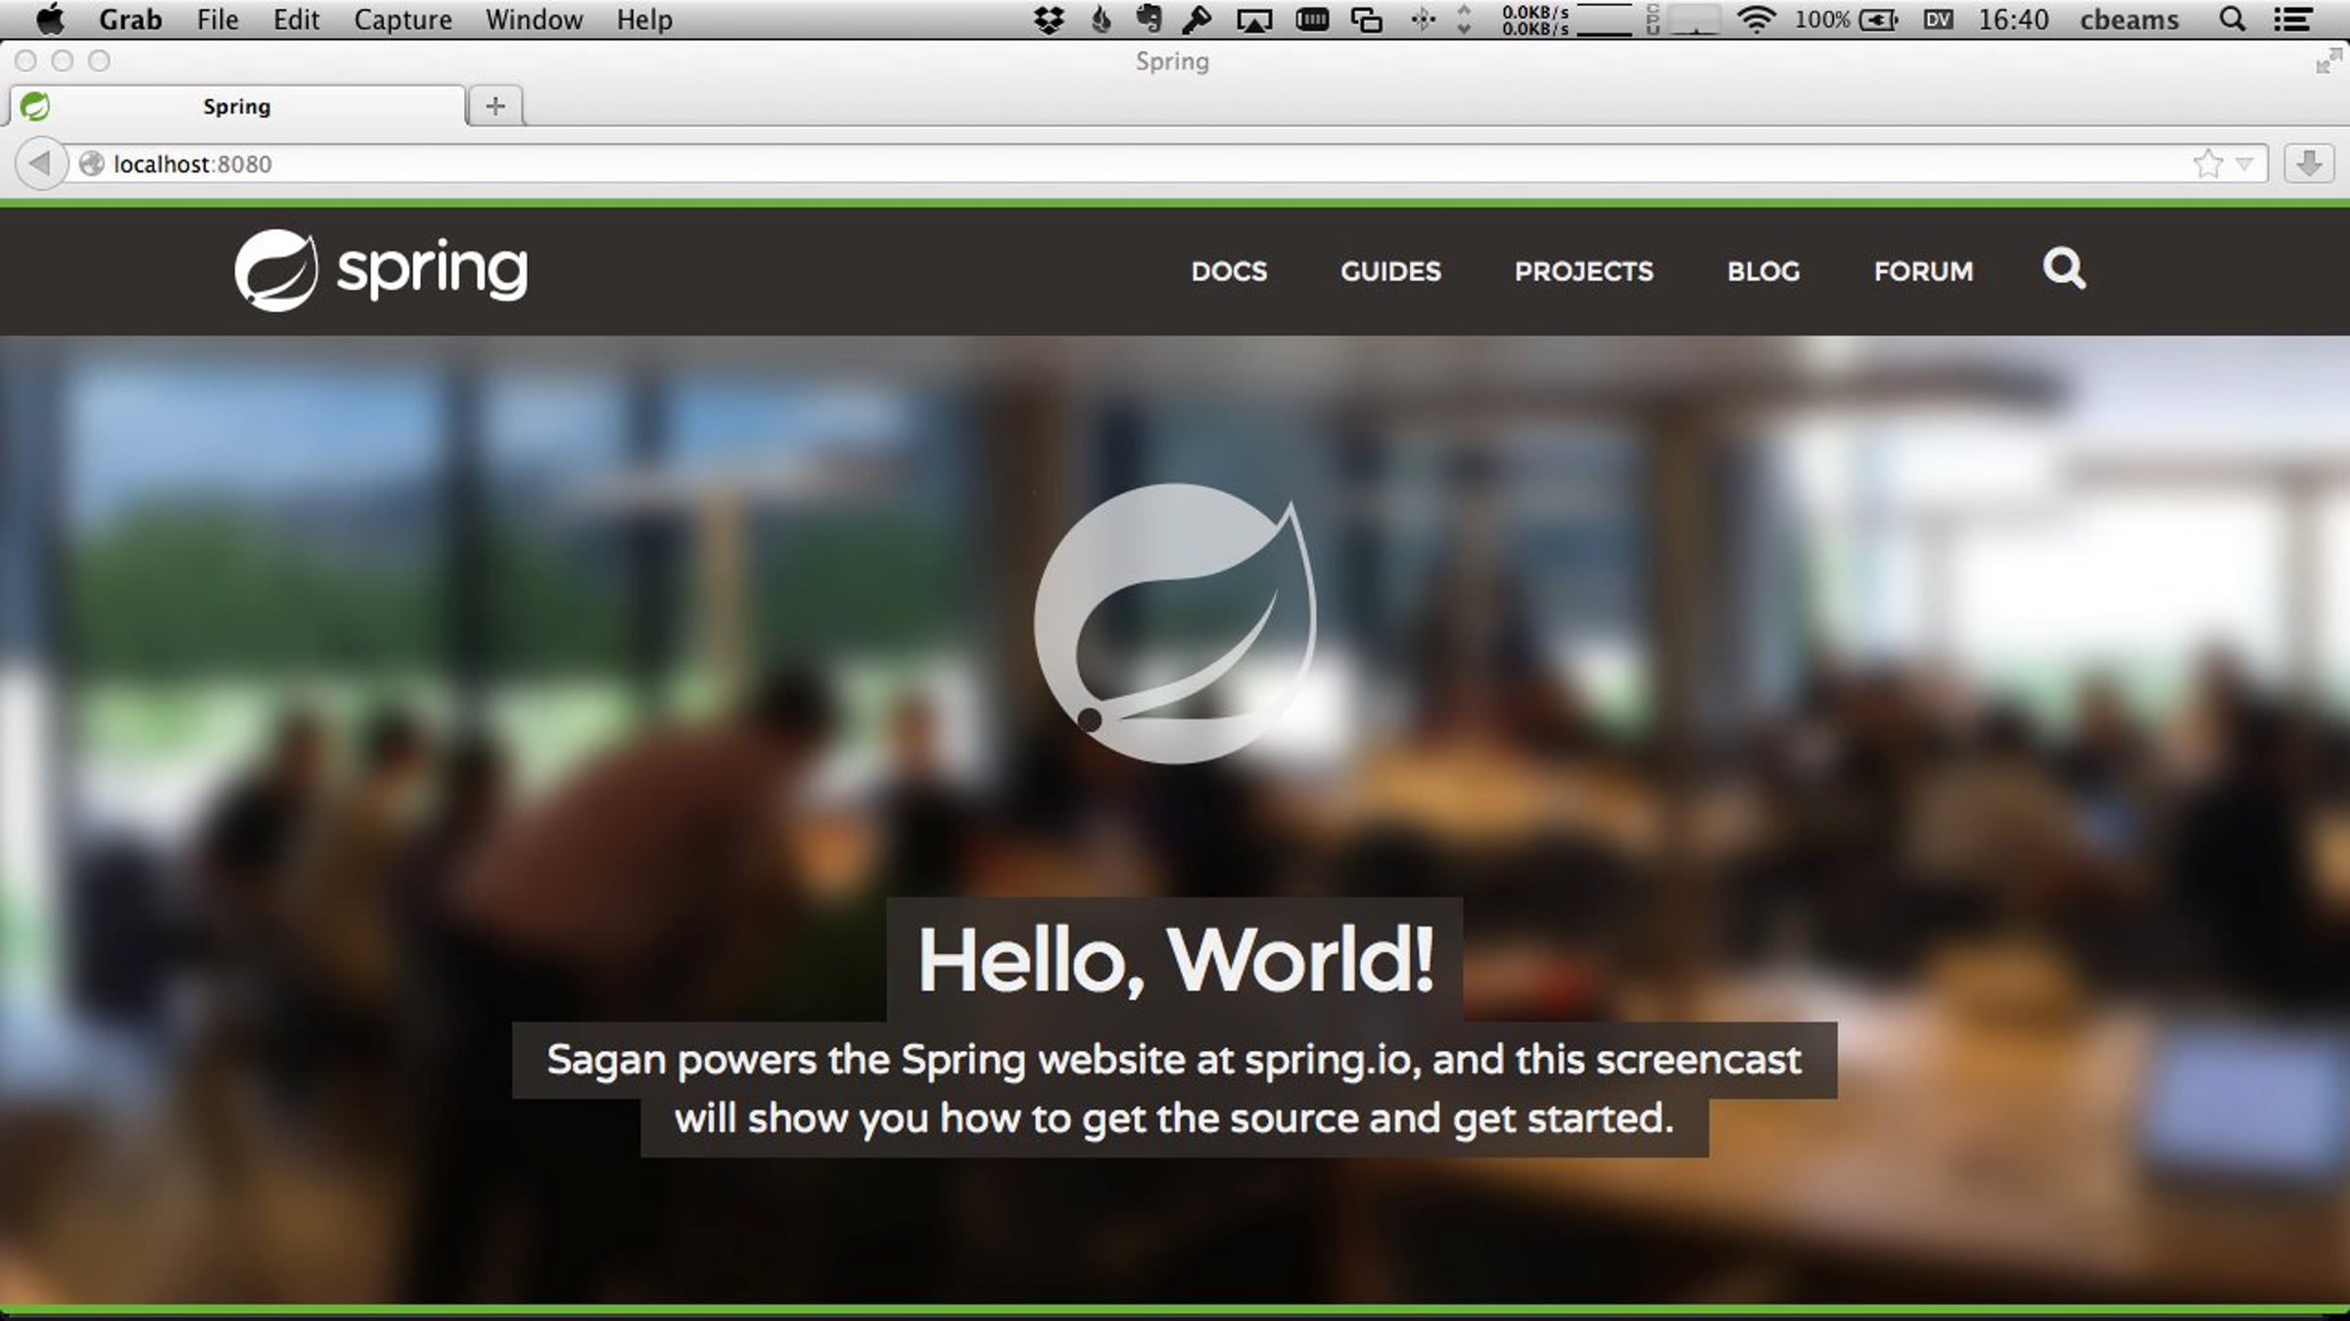2350x1321 pixels.
Task: Open the Evernote elephant menu bar icon
Action: click(1149, 20)
